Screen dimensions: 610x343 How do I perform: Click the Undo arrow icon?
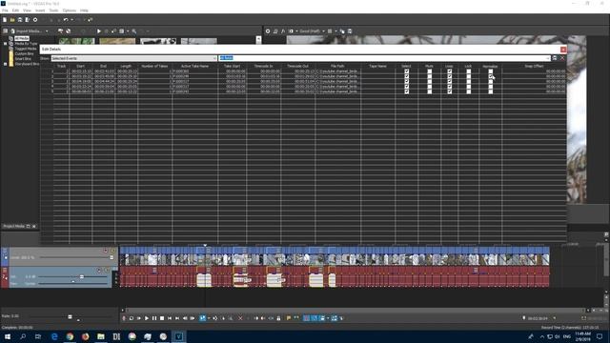point(66,20)
